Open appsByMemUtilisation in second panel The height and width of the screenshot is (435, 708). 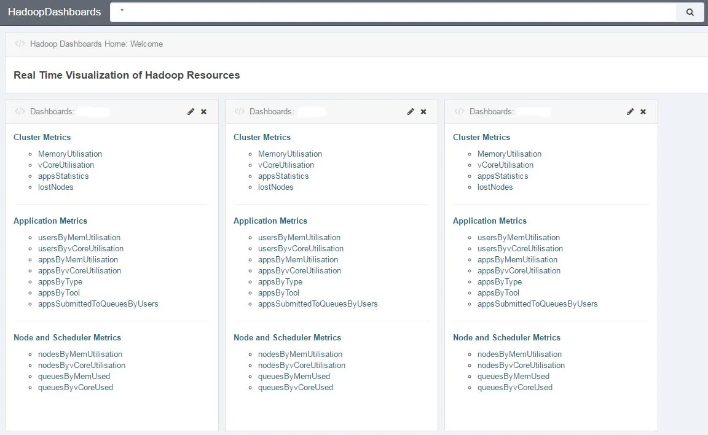click(x=298, y=260)
